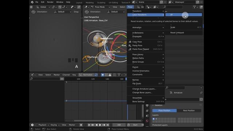The height and width of the screenshot is (131, 233).
Task: Choose the Propagate menu entry
Action: pos(146,36)
